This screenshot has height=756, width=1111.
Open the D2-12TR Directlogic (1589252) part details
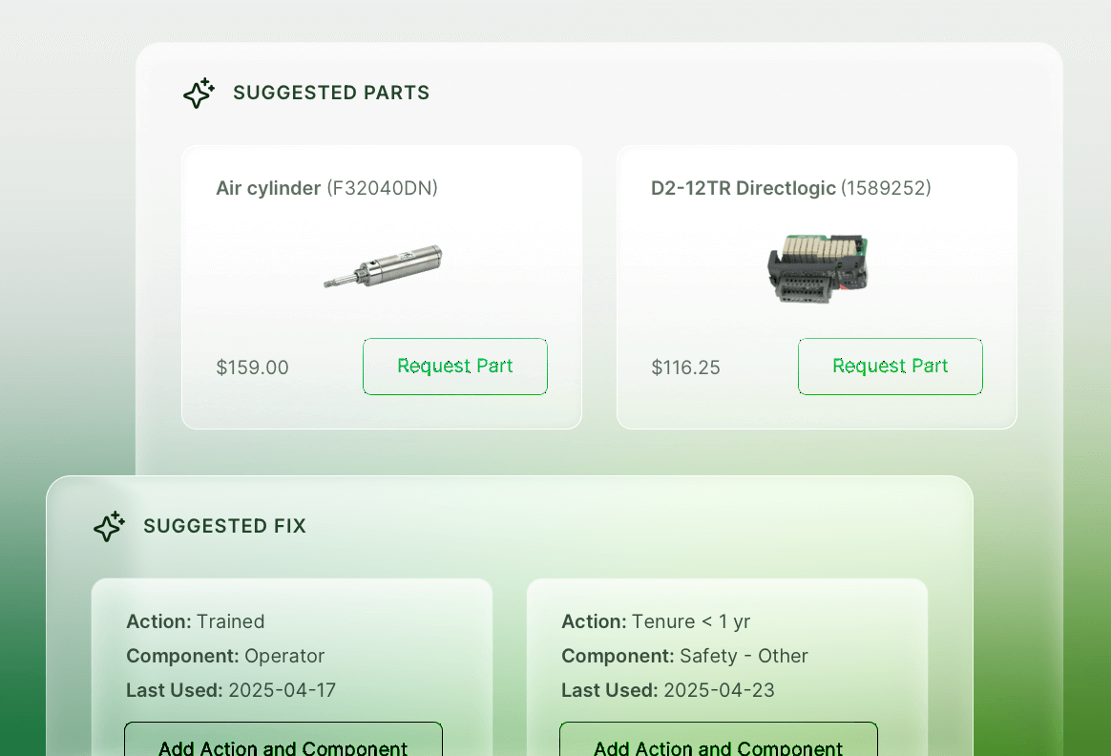790,188
